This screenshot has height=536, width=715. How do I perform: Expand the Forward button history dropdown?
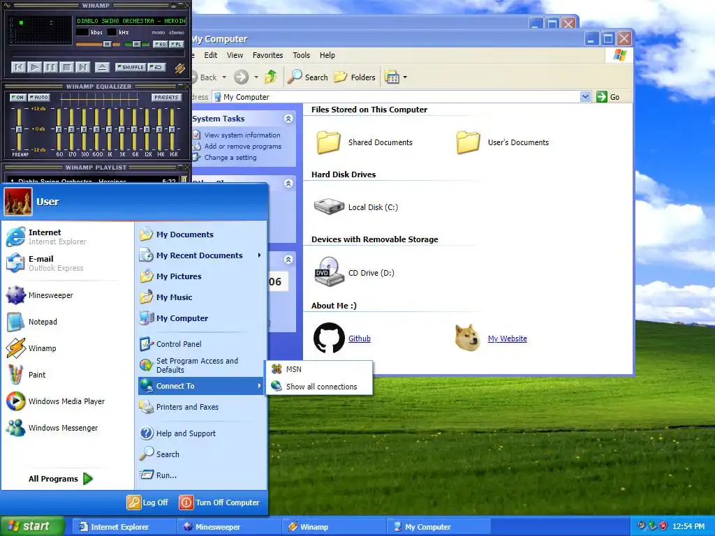(256, 77)
